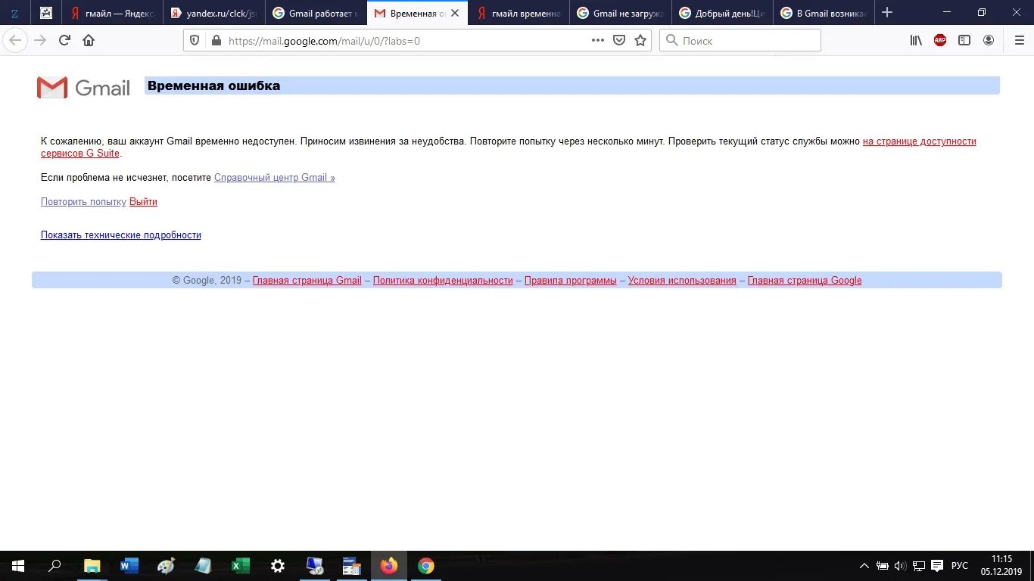Open Условия использования footer link
The height and width of the screenshot is (581, 1034).
tap(682, 281)
